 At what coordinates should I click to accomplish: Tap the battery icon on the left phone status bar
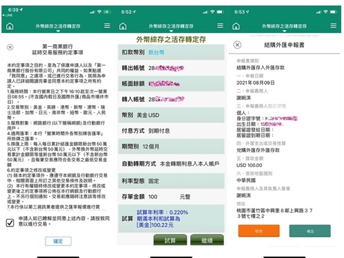click(107, 12)
